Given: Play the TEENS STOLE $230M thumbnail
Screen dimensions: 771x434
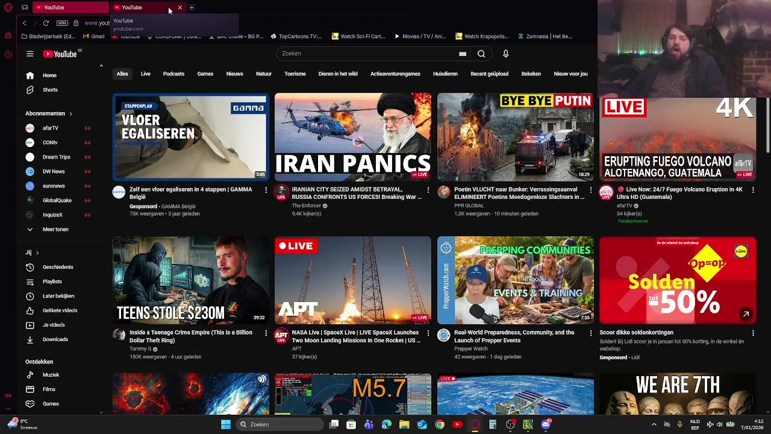Looking at the screenshot, I should [190, 280].
